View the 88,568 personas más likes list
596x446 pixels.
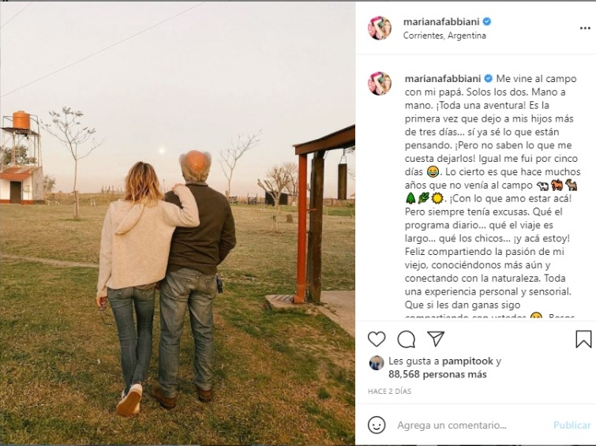437,374
